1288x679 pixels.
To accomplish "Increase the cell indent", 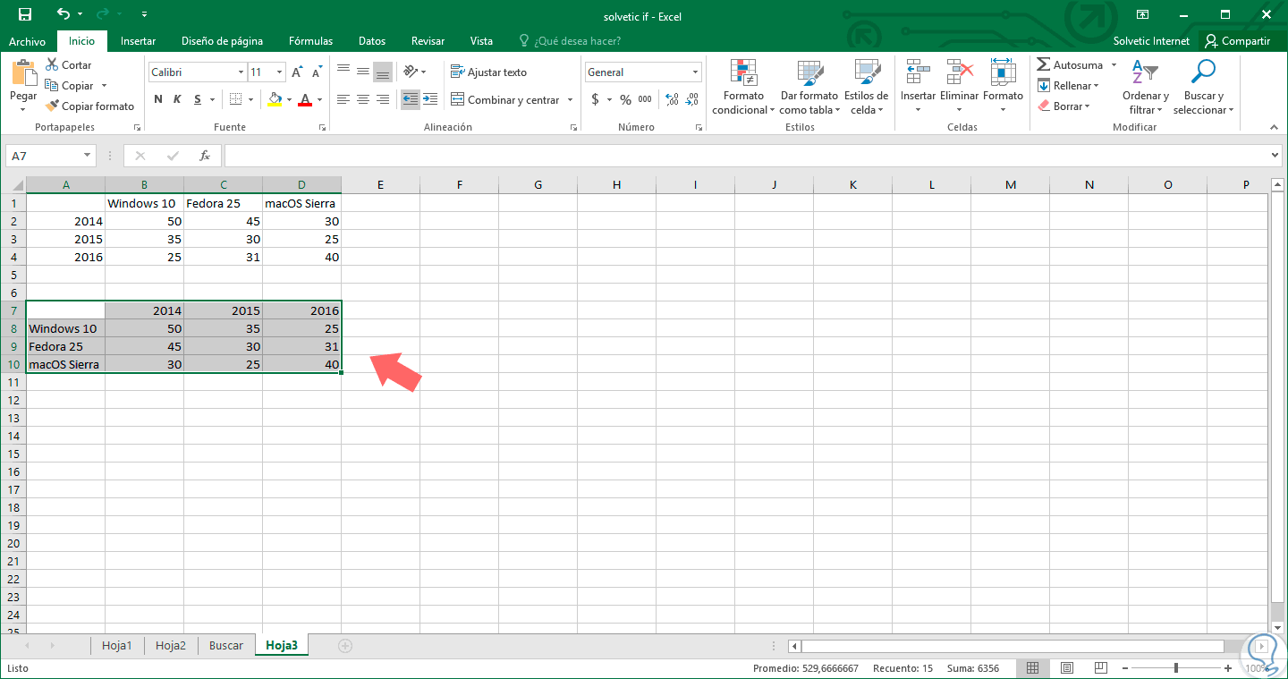I will click(430, 99).
